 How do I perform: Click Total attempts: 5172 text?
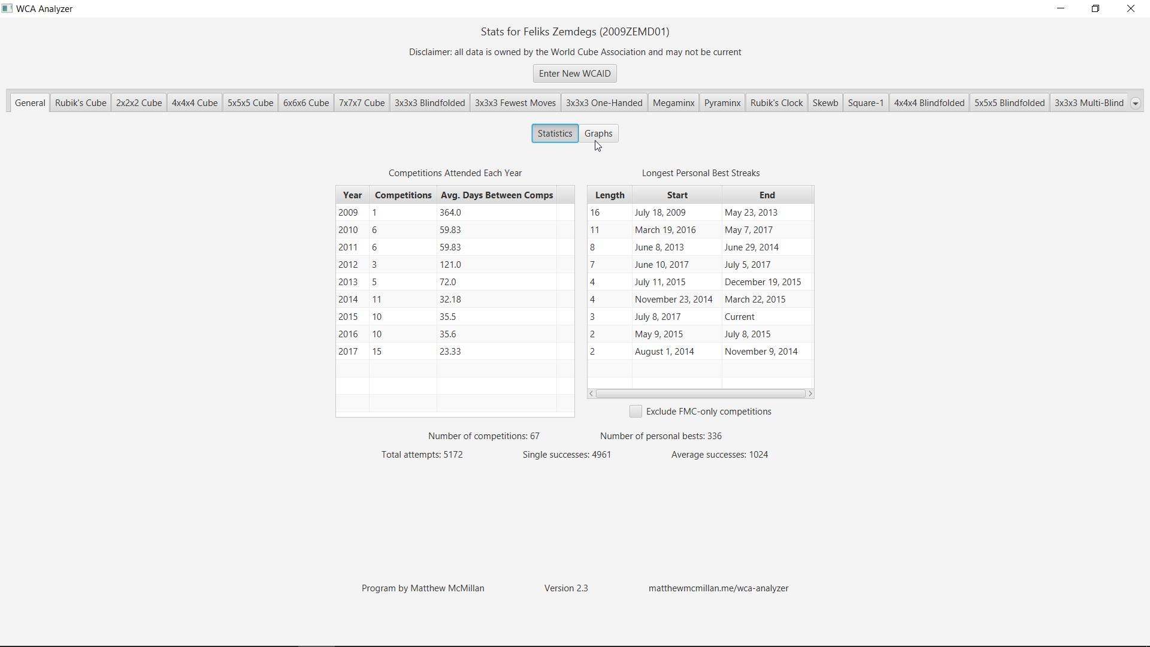[422, 455]
